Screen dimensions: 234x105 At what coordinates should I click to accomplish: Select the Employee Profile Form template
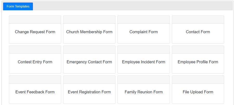tap(198, 62)
